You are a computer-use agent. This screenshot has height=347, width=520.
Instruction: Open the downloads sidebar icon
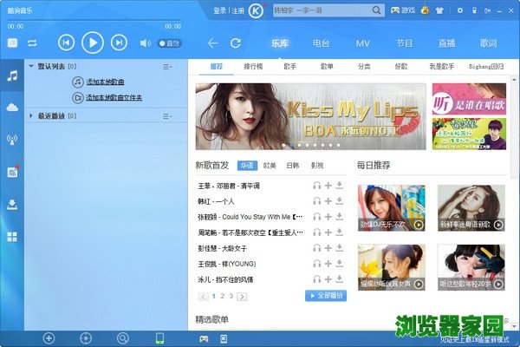tap(12, 204)
